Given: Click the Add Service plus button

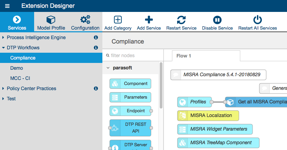Looking at the screenshot, I should coord(149,23).
